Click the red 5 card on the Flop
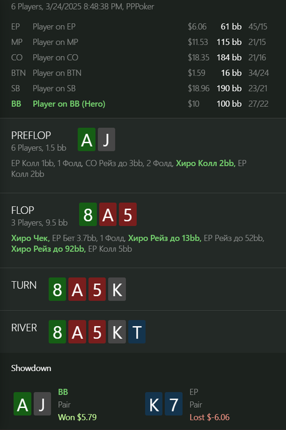Screen dimensions: 286x430 point(128,214)
